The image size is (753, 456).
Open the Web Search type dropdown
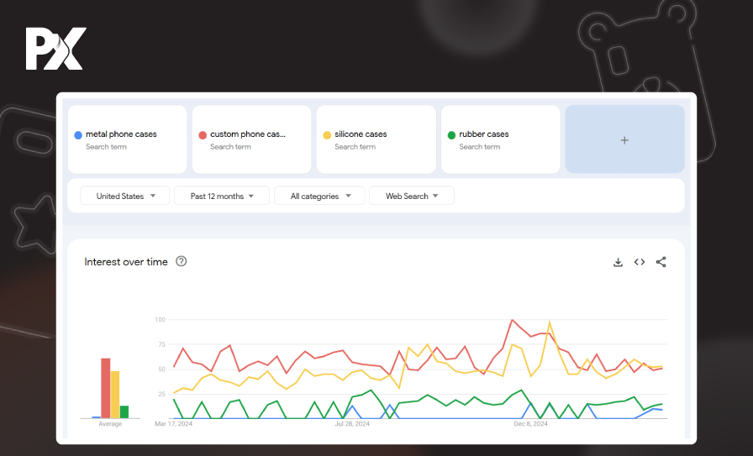(x=412, y=197)
